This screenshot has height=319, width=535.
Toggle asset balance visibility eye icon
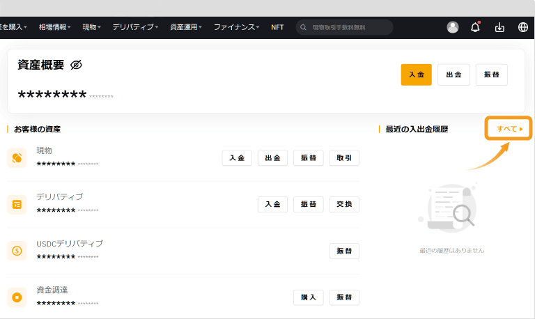[x=76, y=65]
